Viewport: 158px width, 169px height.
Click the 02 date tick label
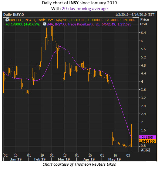(x=6, y=155)
